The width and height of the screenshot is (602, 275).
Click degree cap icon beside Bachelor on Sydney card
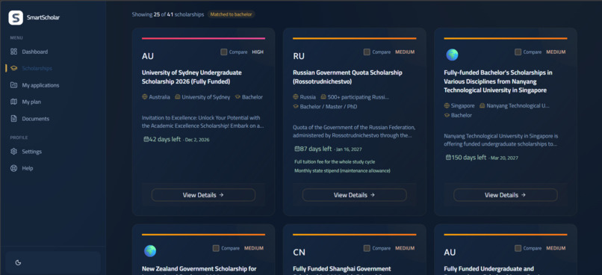pos(238,97)
